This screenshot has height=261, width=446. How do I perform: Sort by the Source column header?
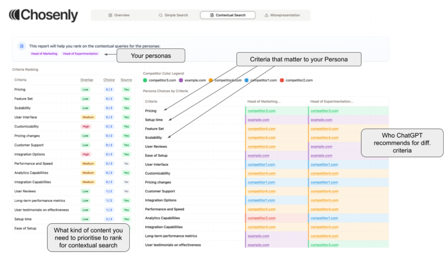(126, 80)
